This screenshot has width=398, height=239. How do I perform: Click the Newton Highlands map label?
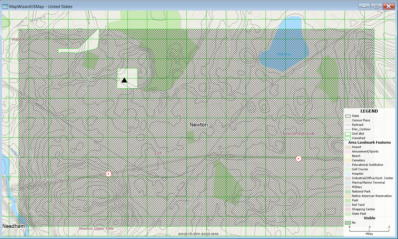[298, 134]
